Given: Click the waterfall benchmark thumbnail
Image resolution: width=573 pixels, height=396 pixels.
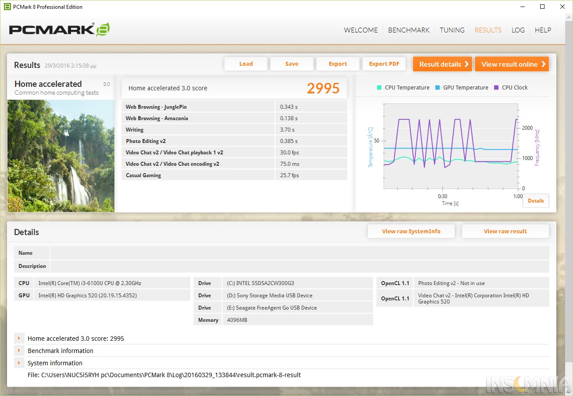Looking at the screenshot, I should 61,156.
